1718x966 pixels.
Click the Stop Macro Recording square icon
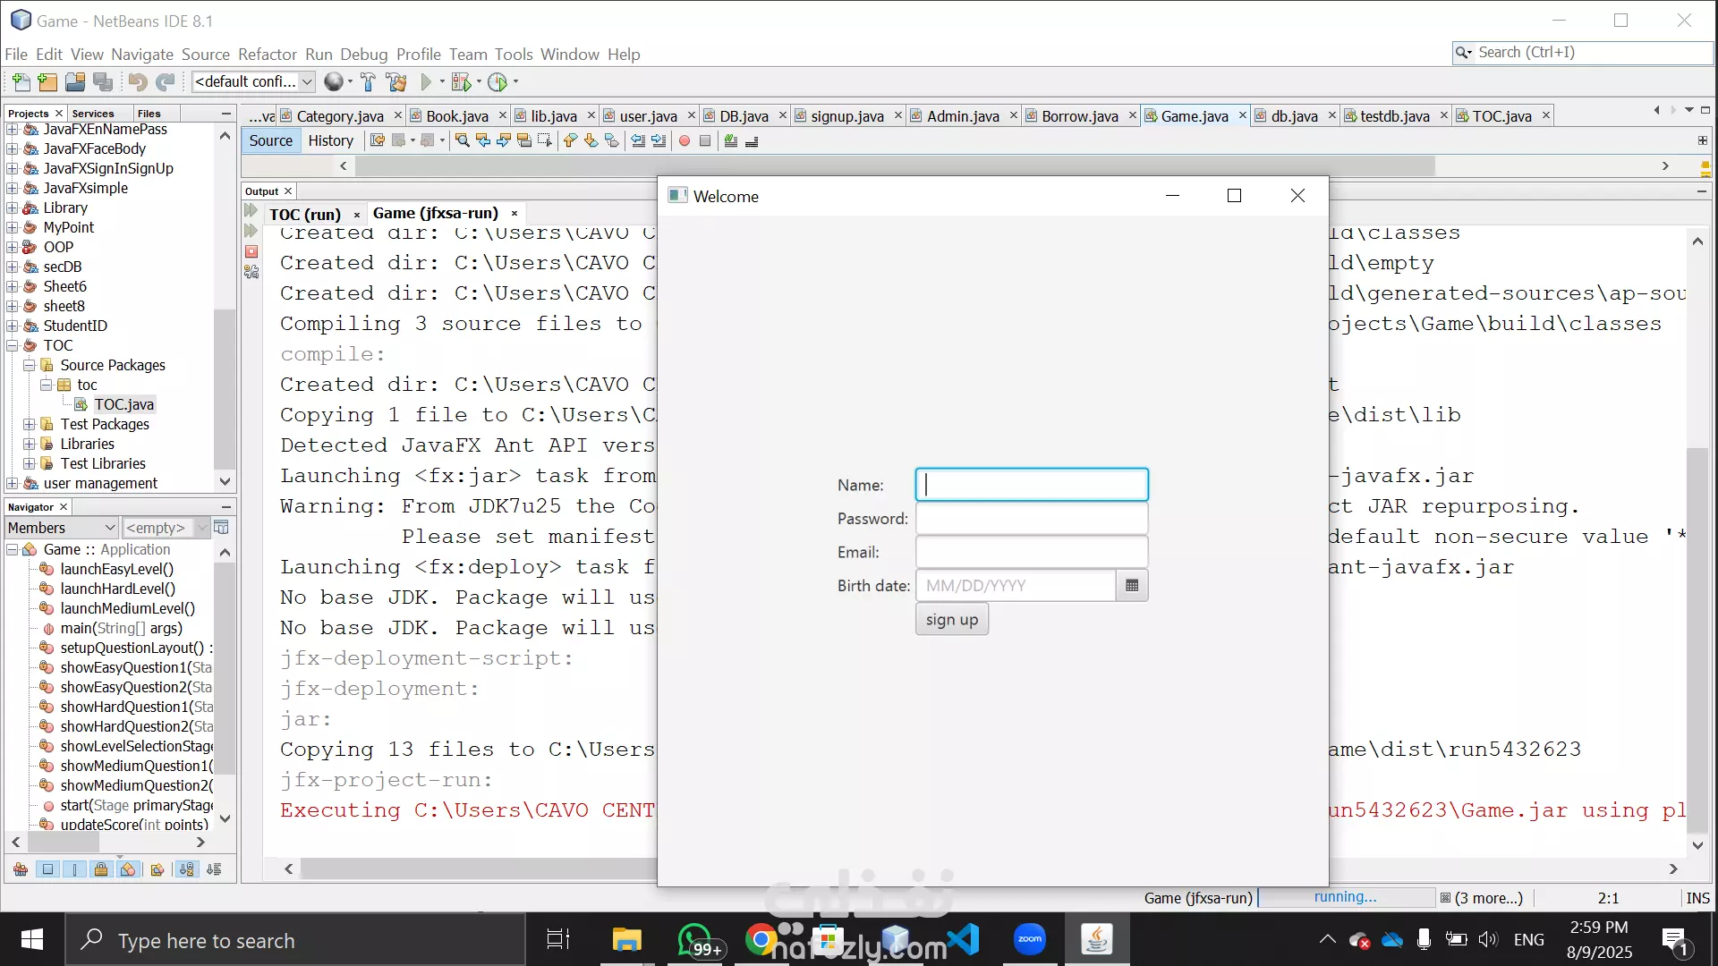tap(705, 140)
